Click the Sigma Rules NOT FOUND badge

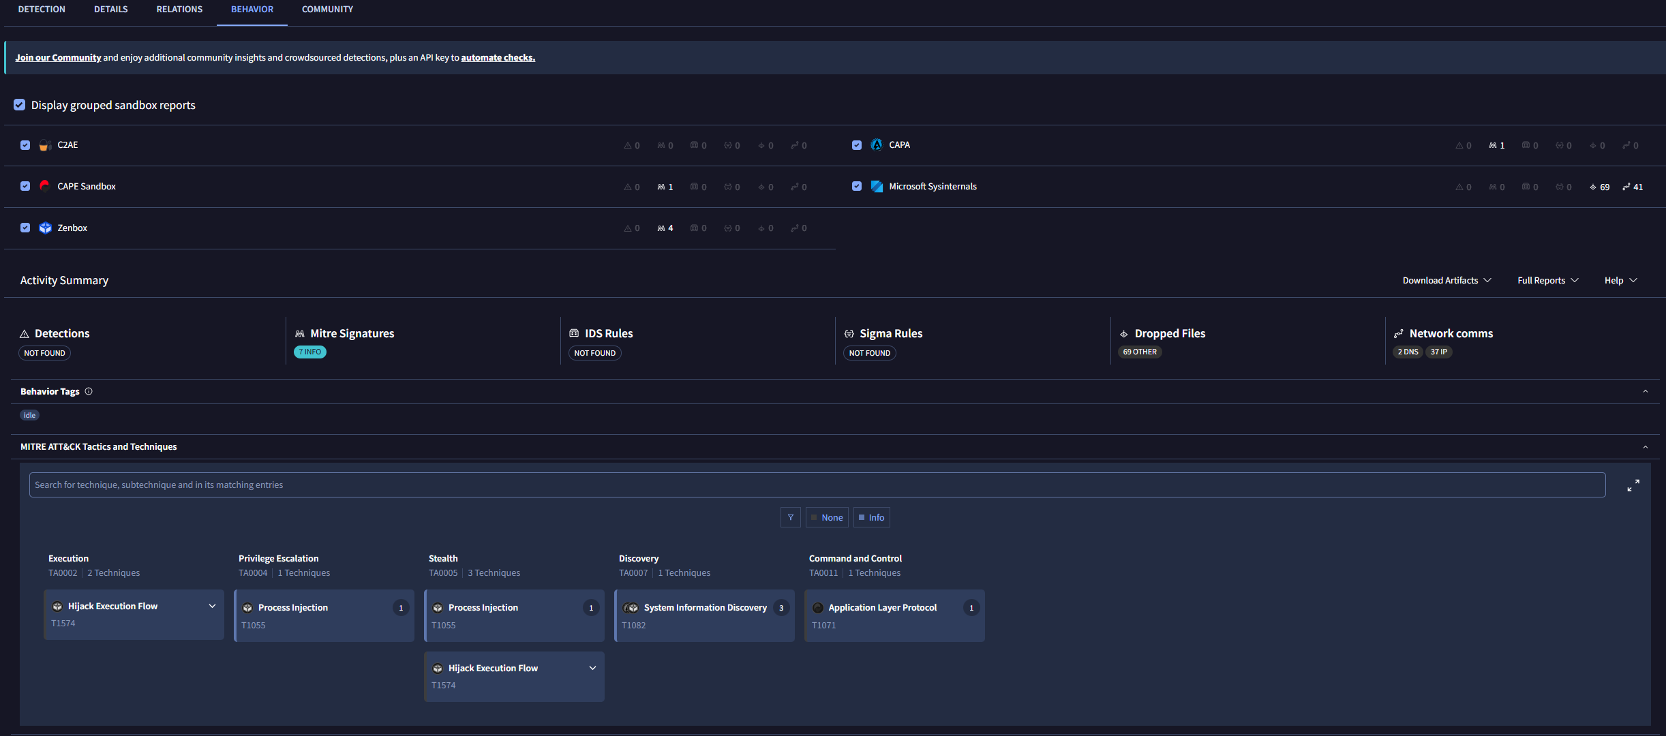pos(870,353)
